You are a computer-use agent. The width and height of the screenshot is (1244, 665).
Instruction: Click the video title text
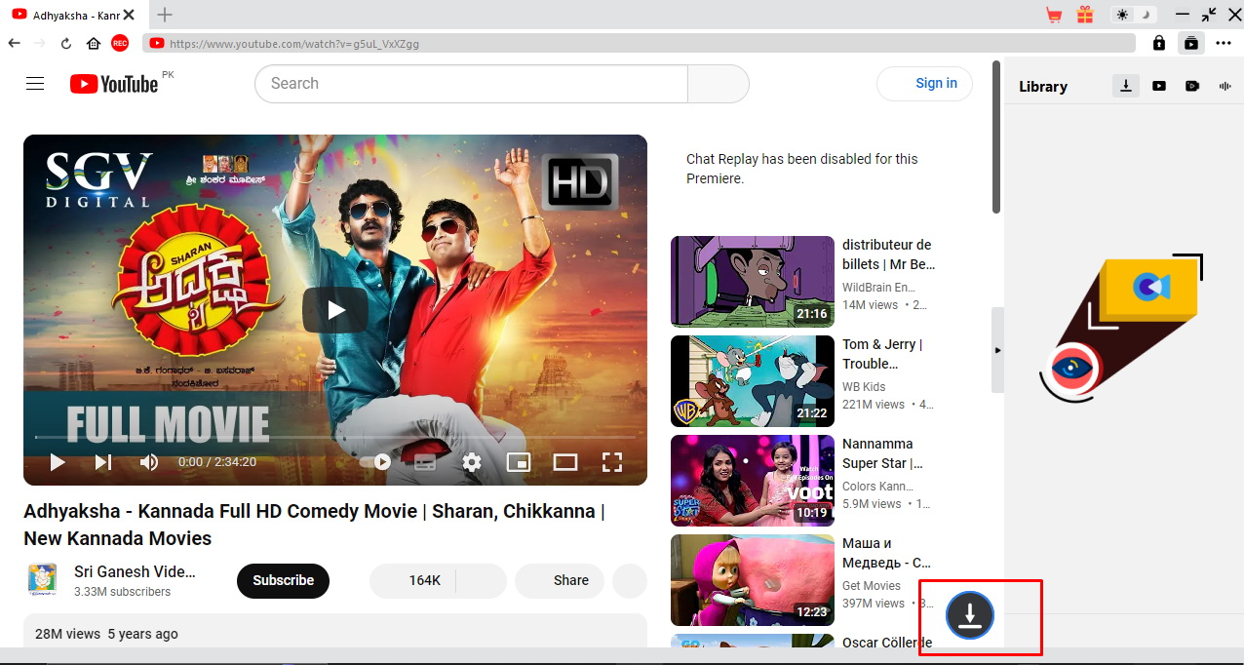314,525
